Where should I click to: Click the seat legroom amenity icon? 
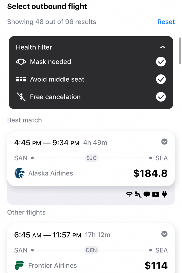(x=138, y=194)
